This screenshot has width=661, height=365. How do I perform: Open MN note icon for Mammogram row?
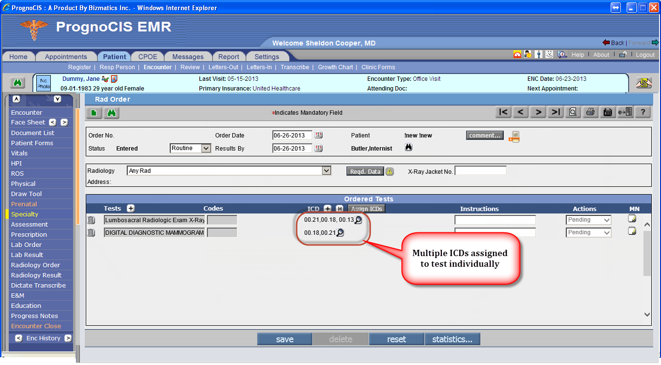pos(632,231)
